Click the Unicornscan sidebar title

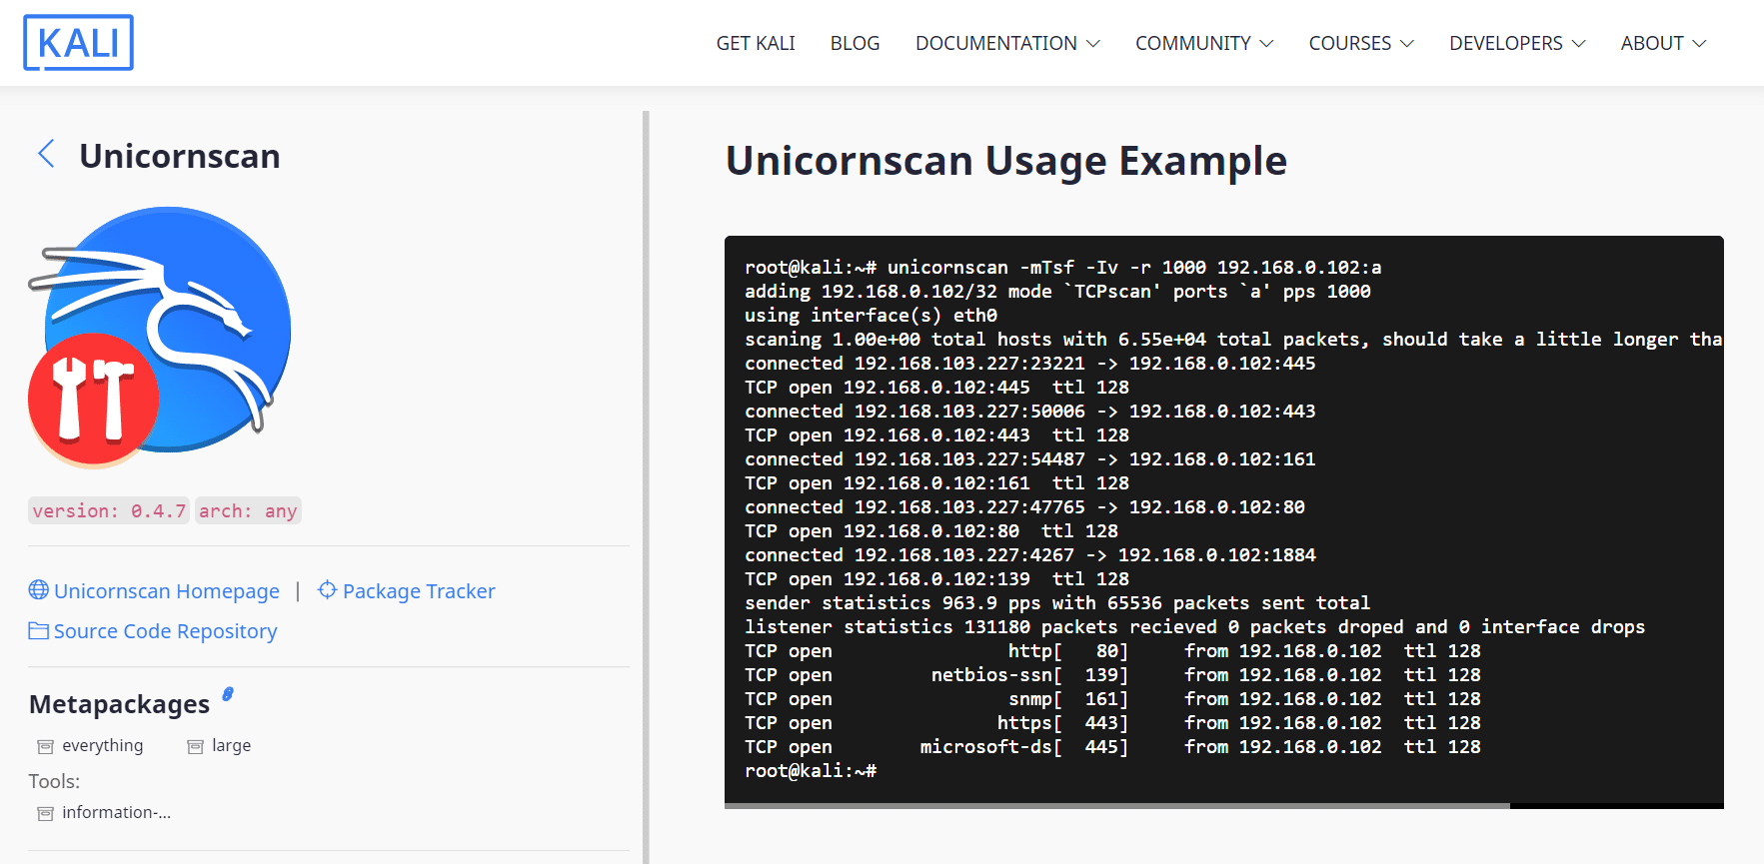(180, 156)
